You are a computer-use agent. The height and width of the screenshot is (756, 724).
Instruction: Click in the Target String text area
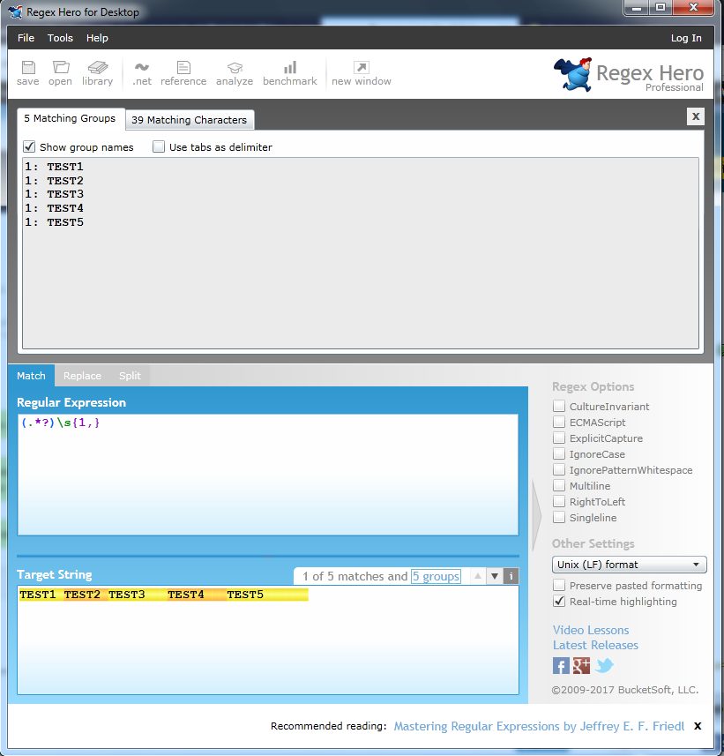[x=268, y=640]
